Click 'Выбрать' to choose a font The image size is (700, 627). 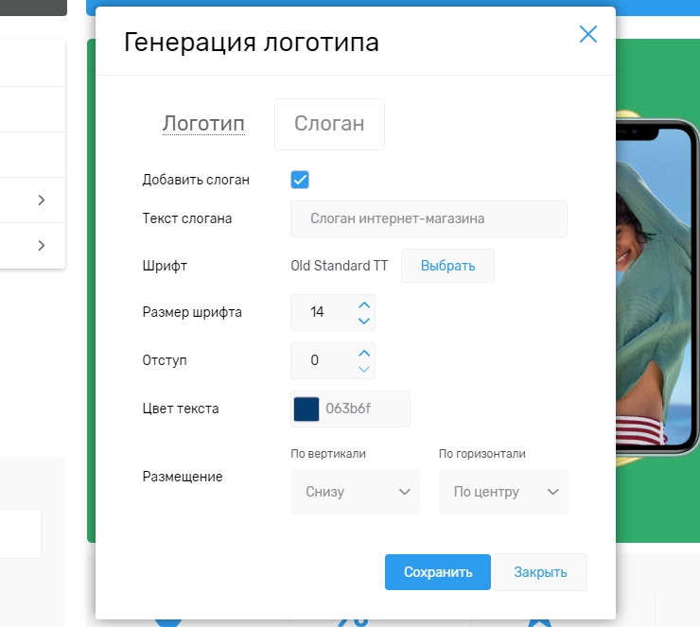pyautogui.click(x=447, y=266)
